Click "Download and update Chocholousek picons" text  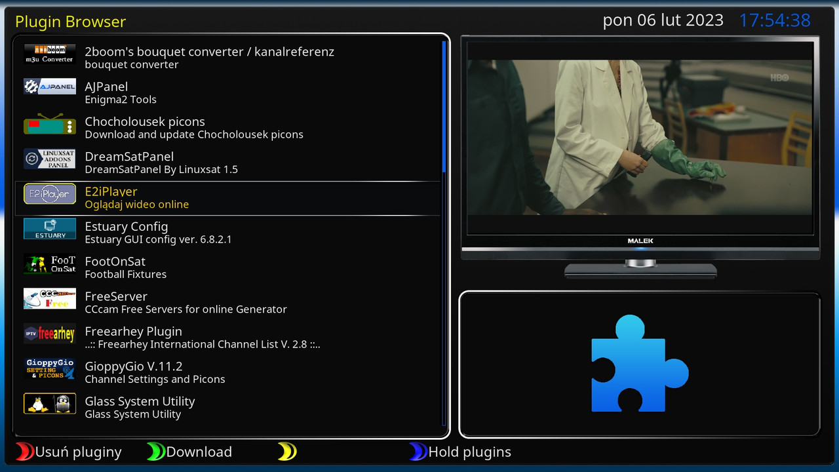194,135
